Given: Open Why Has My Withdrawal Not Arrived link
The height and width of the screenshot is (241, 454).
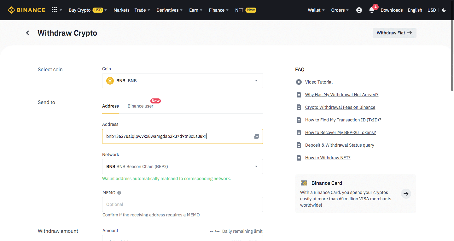Looking at the screenshot, I should click(x=342, y=95).
